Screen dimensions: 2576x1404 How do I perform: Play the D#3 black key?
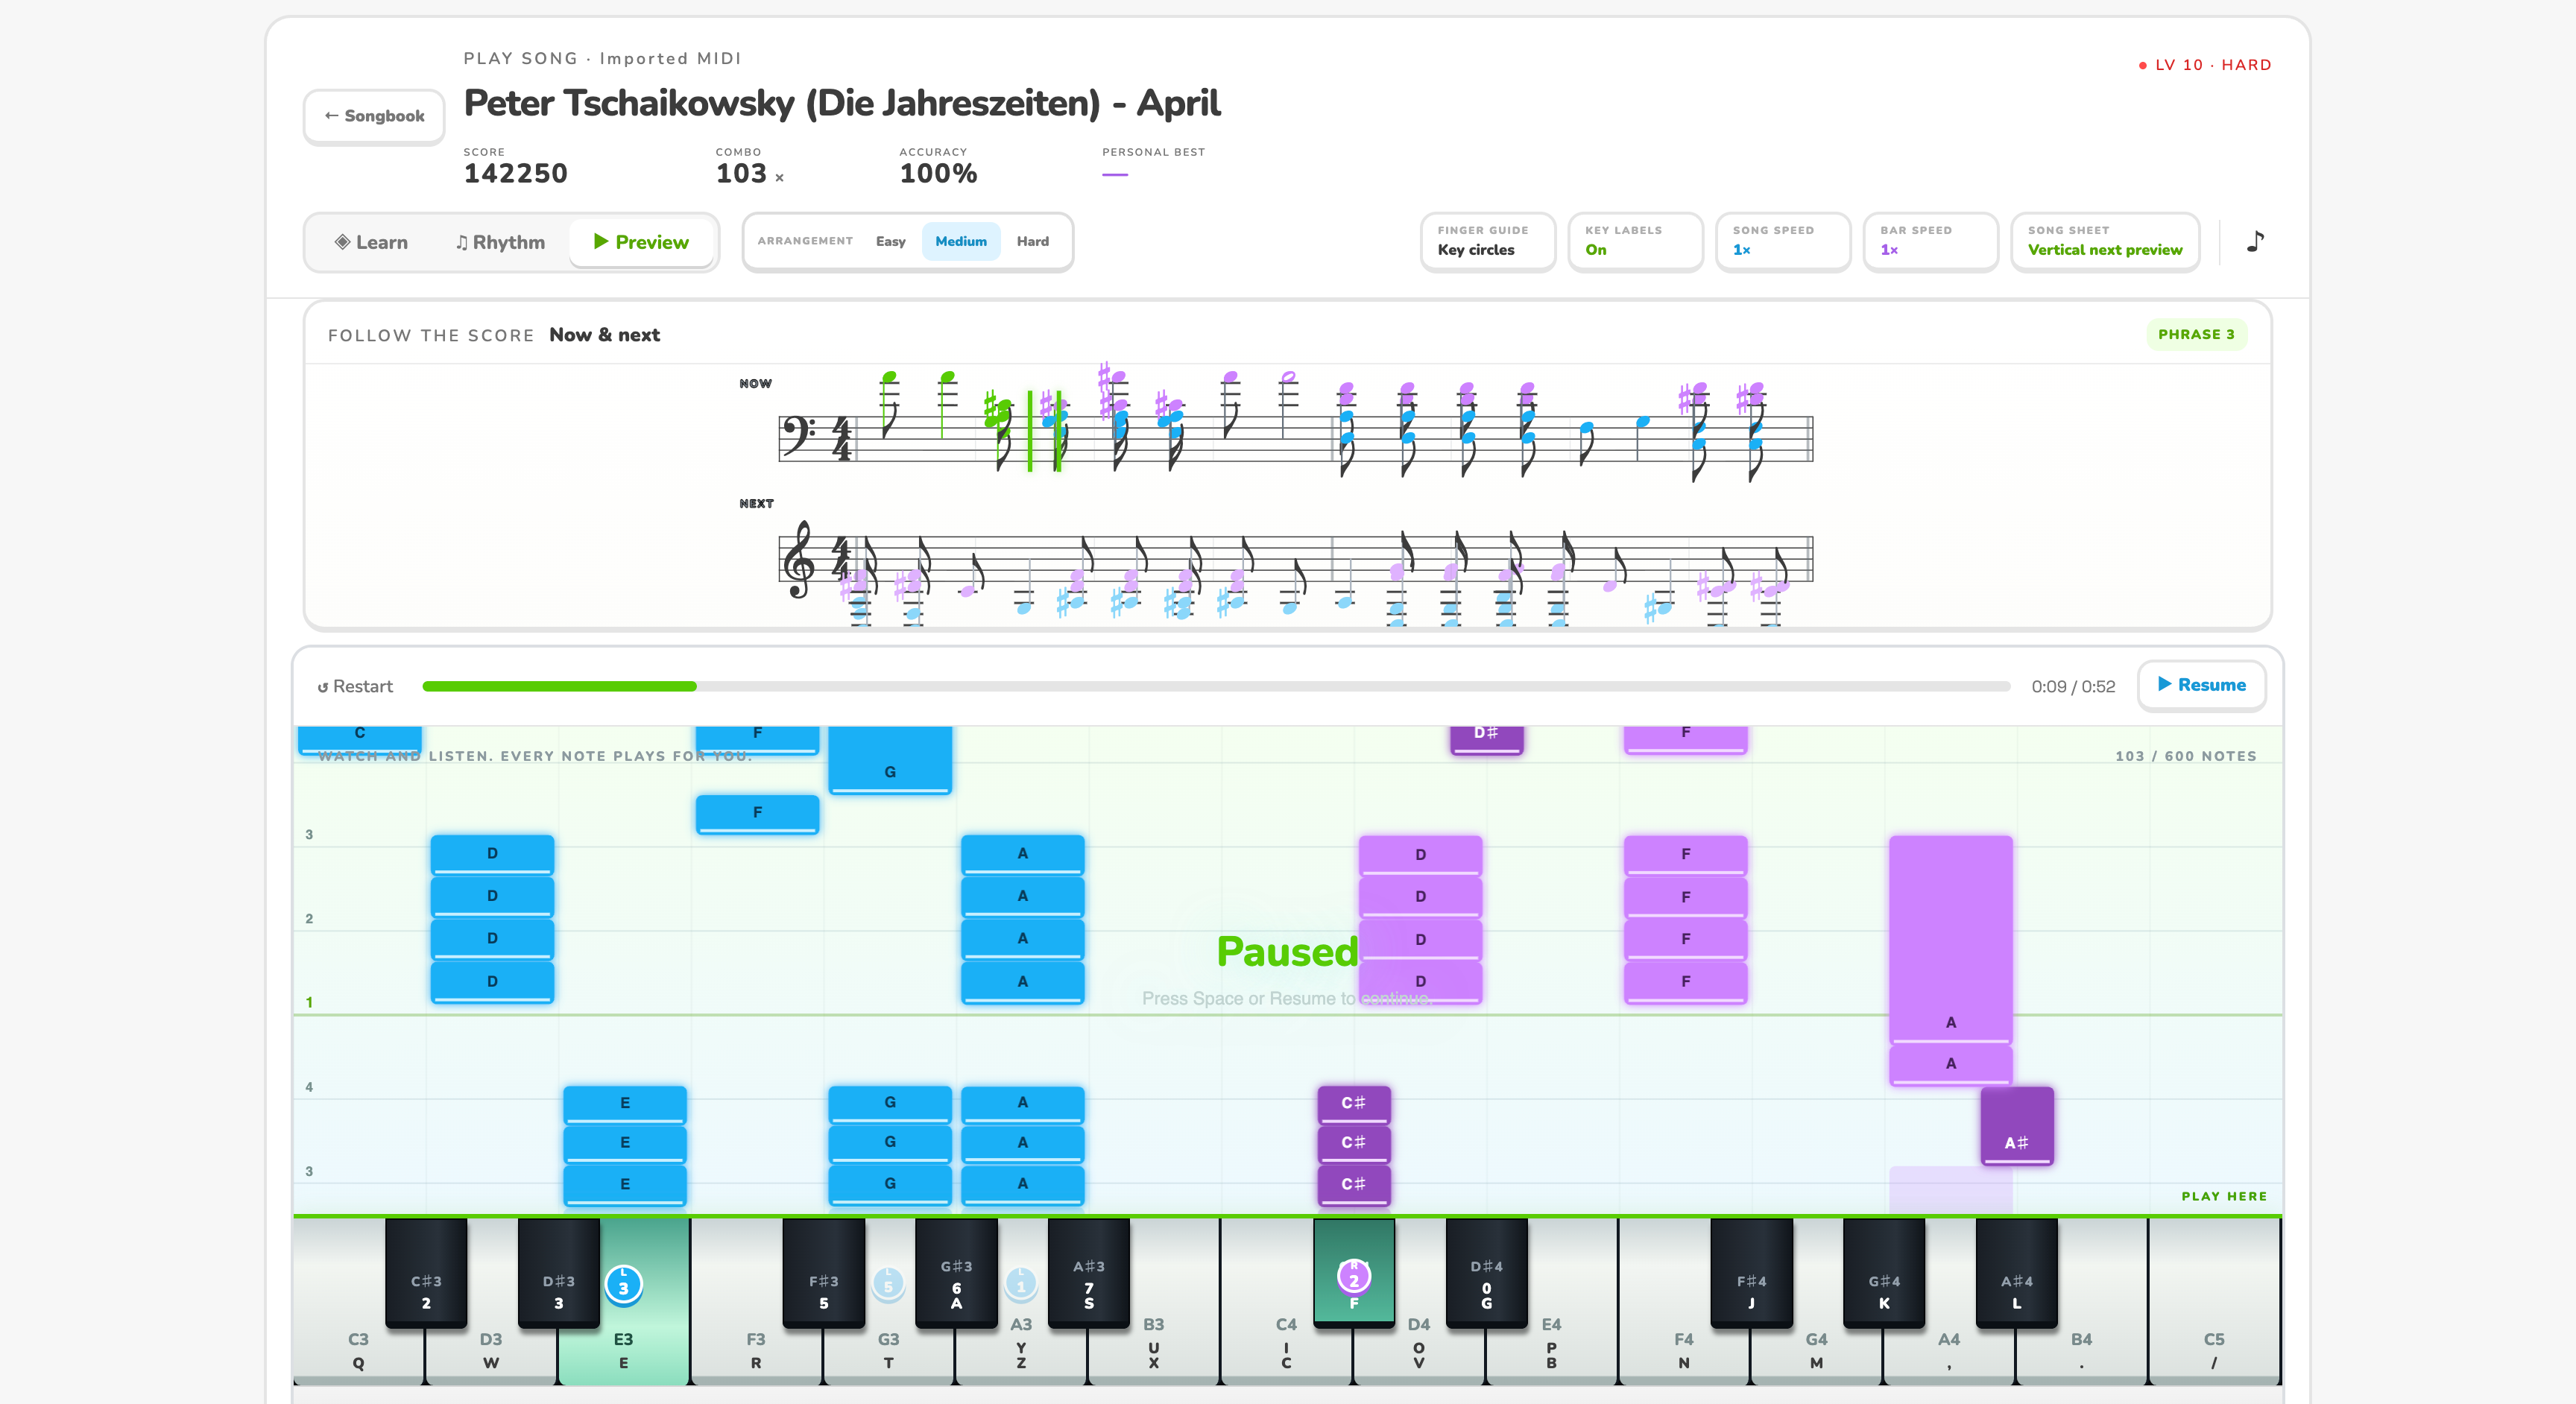pos(558,1272)
